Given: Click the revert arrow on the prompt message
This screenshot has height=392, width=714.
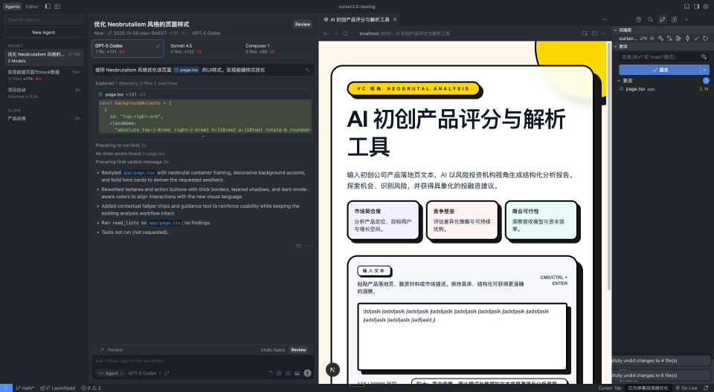Looking at the screenshot, I should [308, 70].
